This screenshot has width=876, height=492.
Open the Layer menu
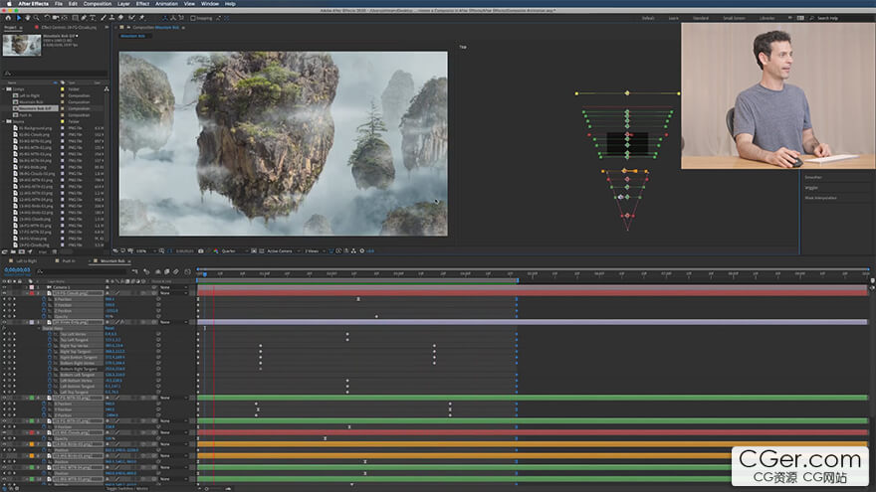123,3
